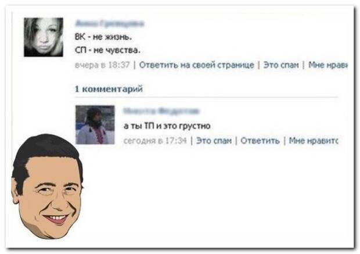The height and width of the screenshot is (254, 360).
Task: Click the divider line under '1 комментарий'
Action: tap(207, 97)
